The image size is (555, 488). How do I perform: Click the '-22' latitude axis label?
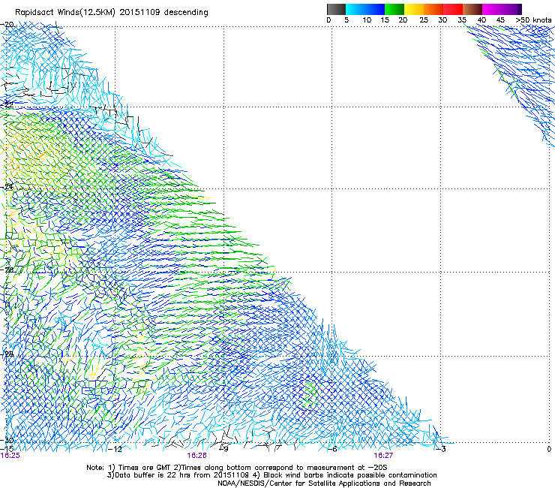tap(7, 104)
